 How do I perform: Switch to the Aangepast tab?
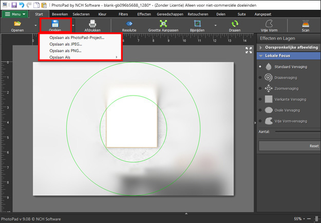click(x=263, y=14)
